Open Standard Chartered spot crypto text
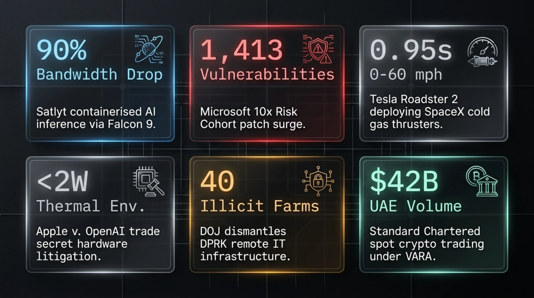The height and width of the screenshot is (298, 534). pos(427,244)
